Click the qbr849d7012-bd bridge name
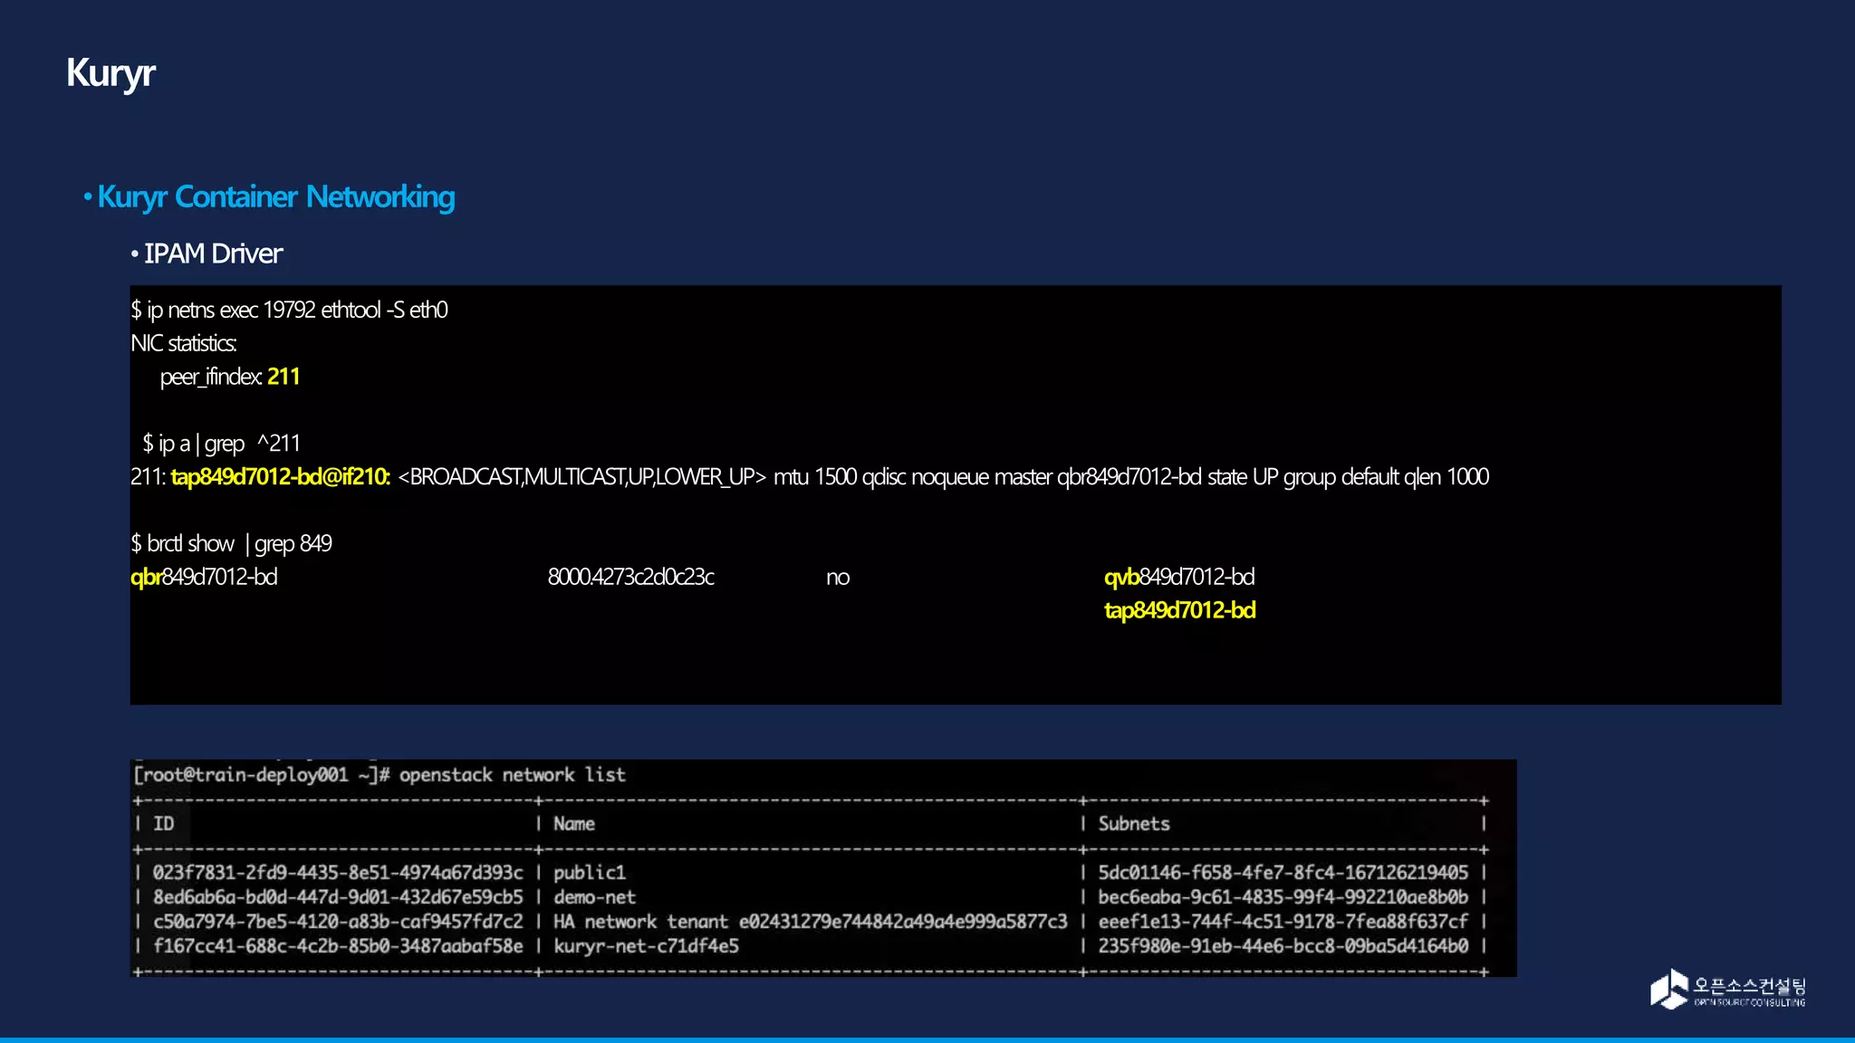 (x=204, y=577)
